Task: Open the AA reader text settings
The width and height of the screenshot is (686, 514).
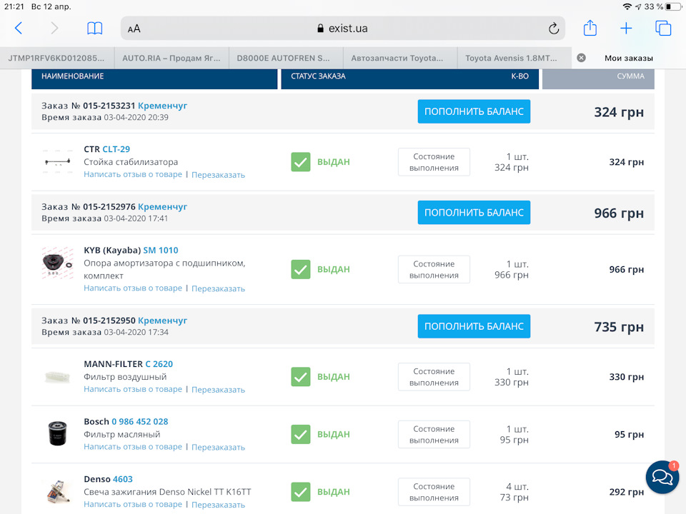Action: [134, 29]
